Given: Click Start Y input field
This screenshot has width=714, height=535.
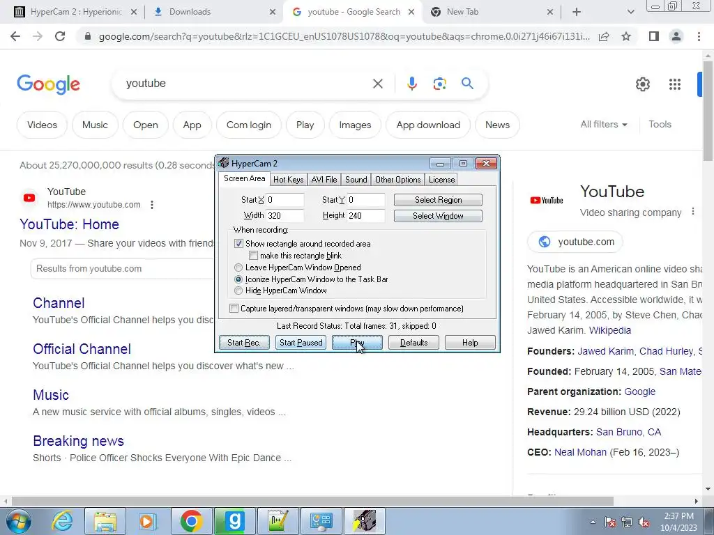Looking at the screenshot, I should coord(366,200).
